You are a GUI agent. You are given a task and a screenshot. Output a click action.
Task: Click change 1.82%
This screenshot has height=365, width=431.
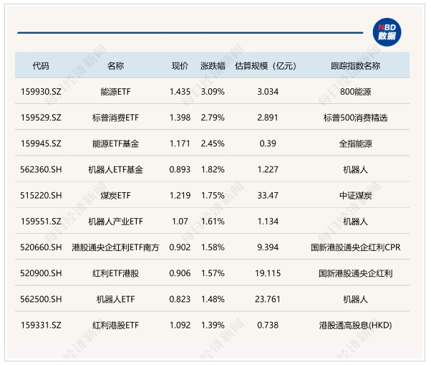point(213,169)
